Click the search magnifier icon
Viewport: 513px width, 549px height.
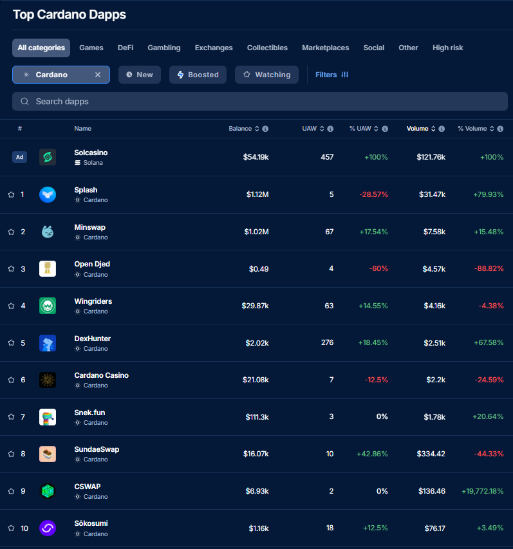tap(24, 102)
